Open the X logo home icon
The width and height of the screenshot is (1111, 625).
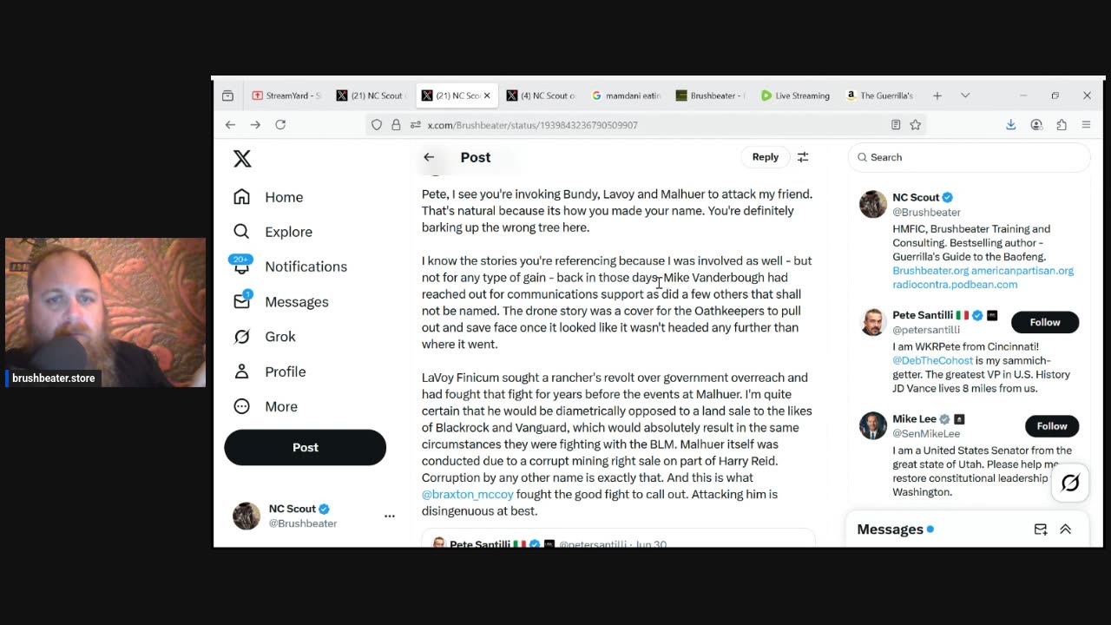[242, 158]
